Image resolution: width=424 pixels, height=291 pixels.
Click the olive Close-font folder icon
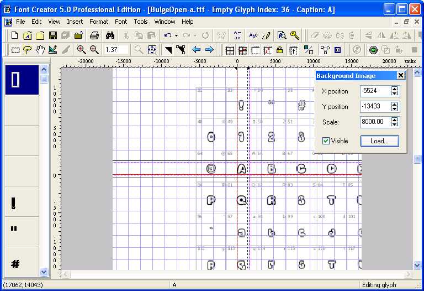[x=78, y=35]
